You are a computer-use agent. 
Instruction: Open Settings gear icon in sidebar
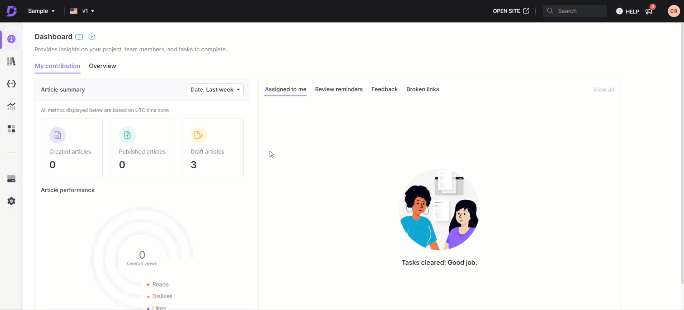click(x=11, y=201)
